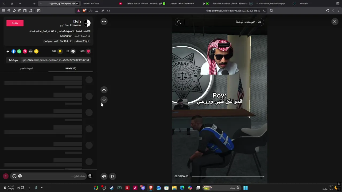The image size is (342, 192).
Task: Open the i2ofz username link
Action: pyautogui.click(x=77, y=21)
